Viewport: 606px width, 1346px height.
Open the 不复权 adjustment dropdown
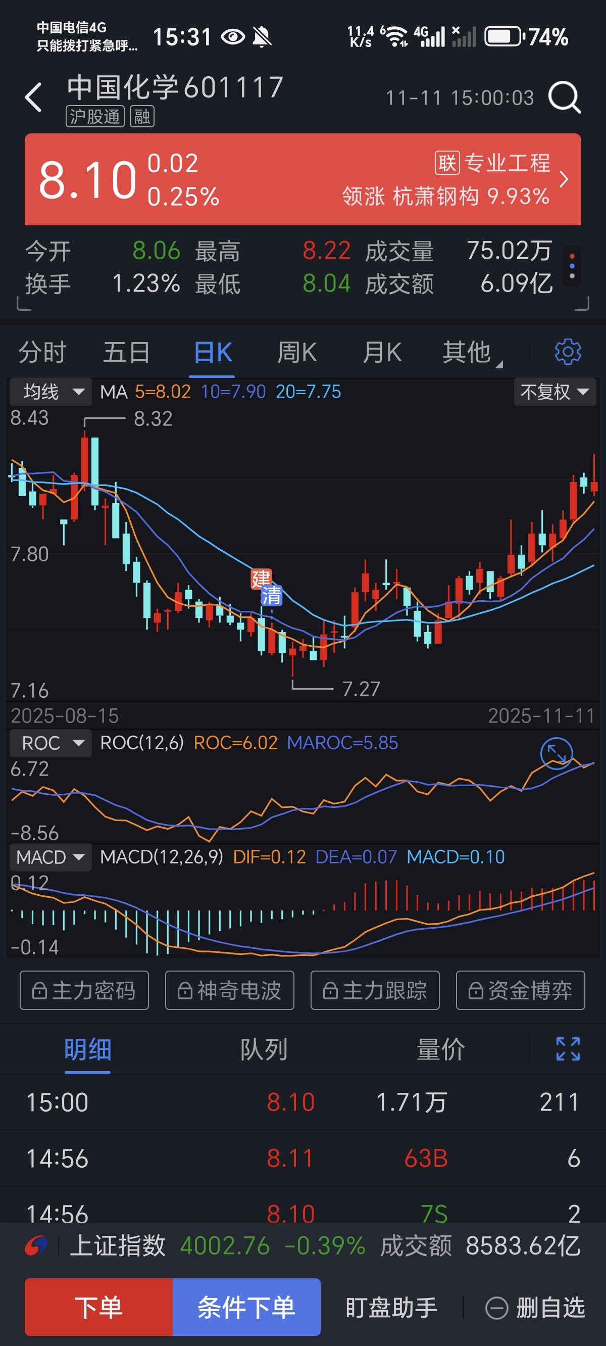[x=555, y=392]
